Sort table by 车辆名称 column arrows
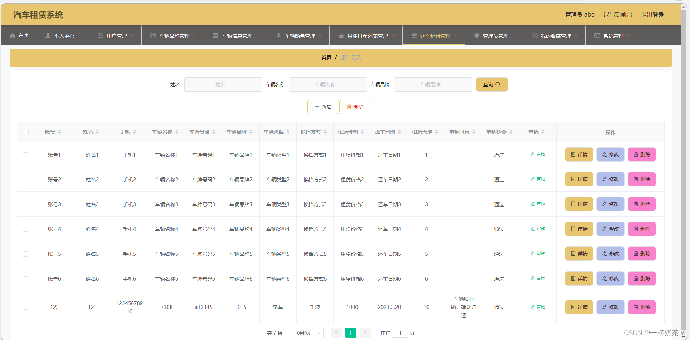 click(x=177, y=132)
